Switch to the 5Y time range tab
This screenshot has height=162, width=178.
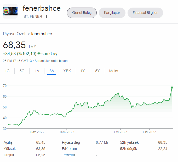tap(97, 71)
